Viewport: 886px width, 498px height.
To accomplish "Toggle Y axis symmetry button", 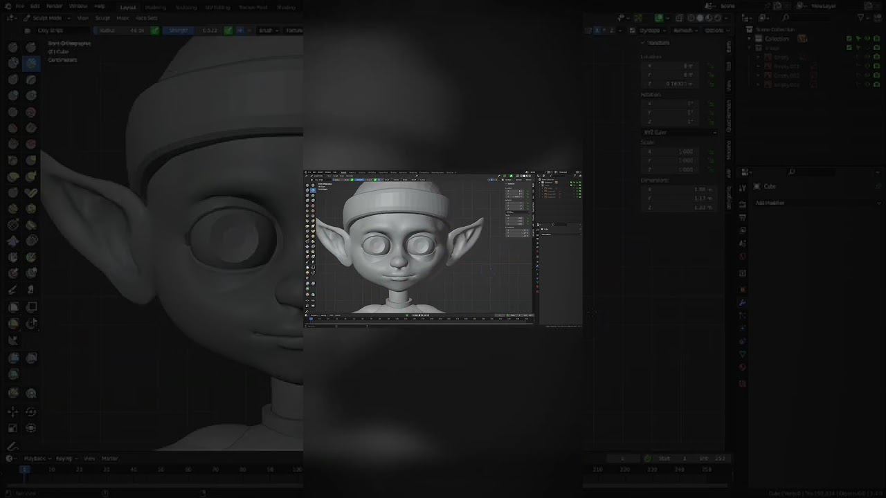I will [x=606, y=30].
